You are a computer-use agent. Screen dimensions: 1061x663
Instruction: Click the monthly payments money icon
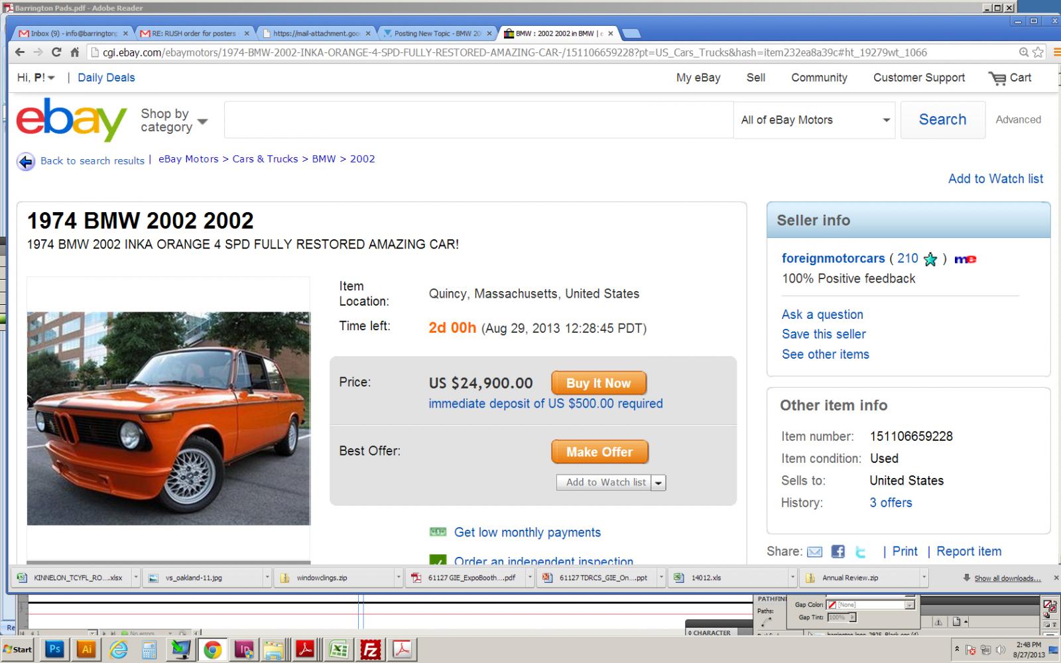(x=438, y=532)
